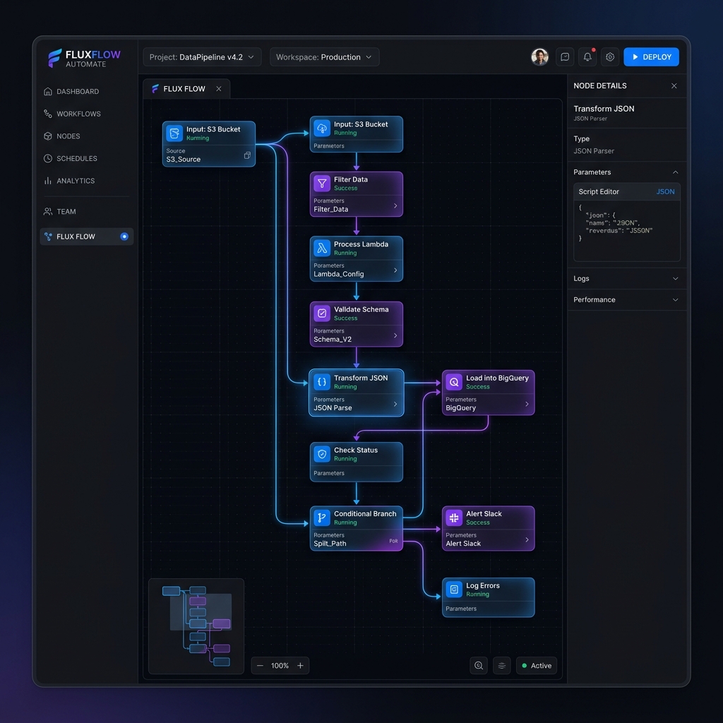Toggle the Flux Flow active indicator dot
723x723 pixels.
(124, 237)
